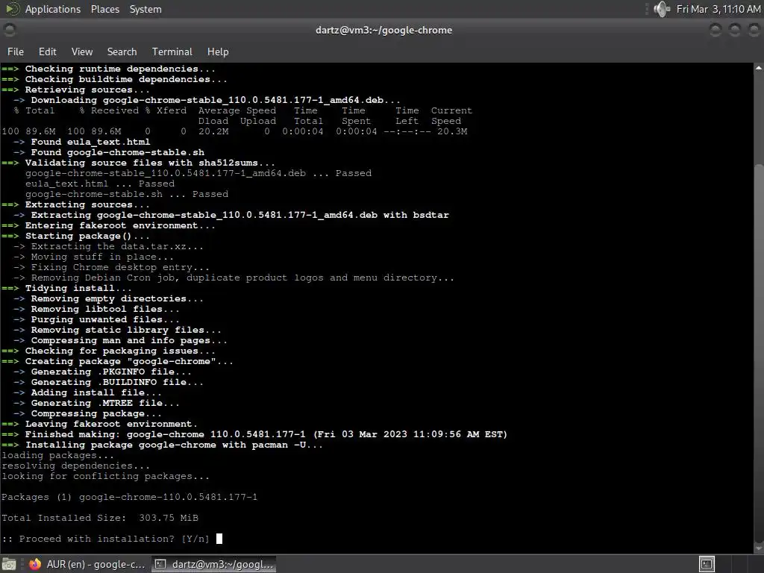The height and width of the screenshot is (573, 764).
Task: Click the looking for conflicting packages line
Action: pos(105,476)
